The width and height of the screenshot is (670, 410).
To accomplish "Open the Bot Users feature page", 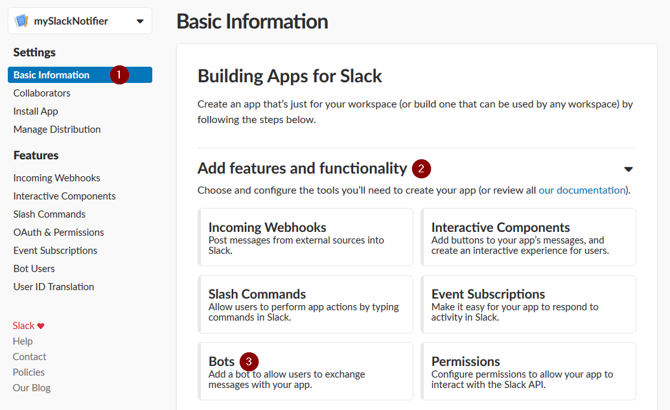I will click(x=34, y=269).
